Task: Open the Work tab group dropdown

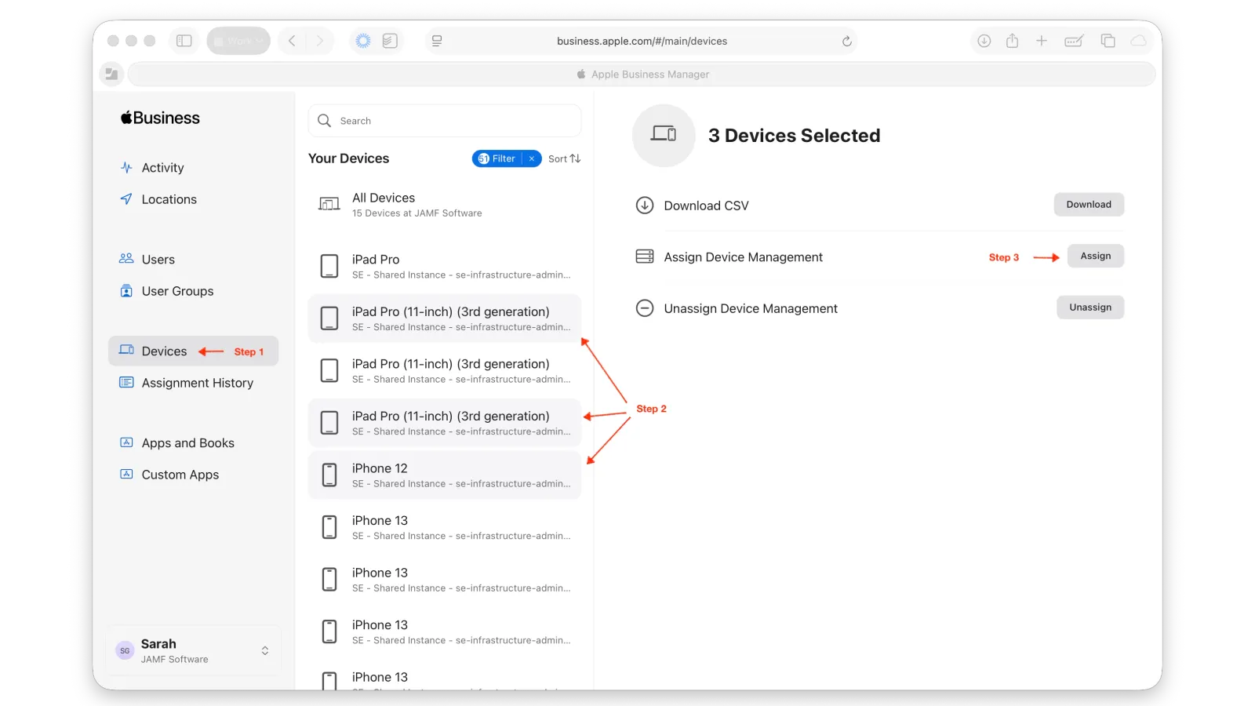Action: 238,40
